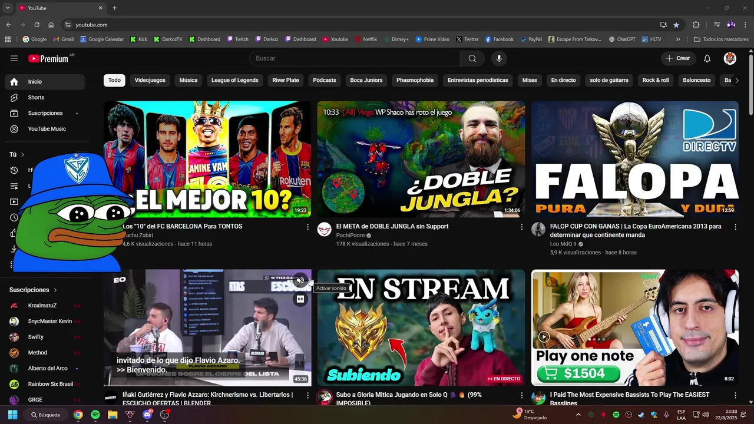Toggle the bookmark star for this page
Image resolution: width=754 pixels, height=424 pixels.
pos(676,25)
